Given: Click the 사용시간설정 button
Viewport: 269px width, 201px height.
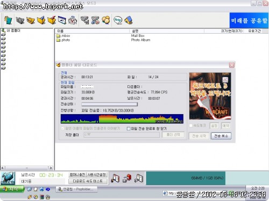Looking at the screenshot, I should pos(97,175).
